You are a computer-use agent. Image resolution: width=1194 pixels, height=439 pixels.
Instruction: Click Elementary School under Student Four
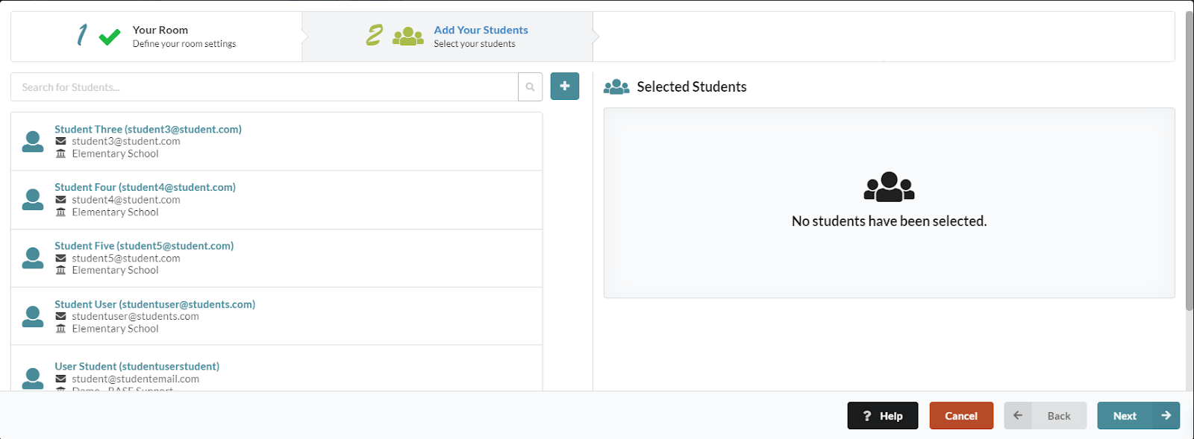115,212
